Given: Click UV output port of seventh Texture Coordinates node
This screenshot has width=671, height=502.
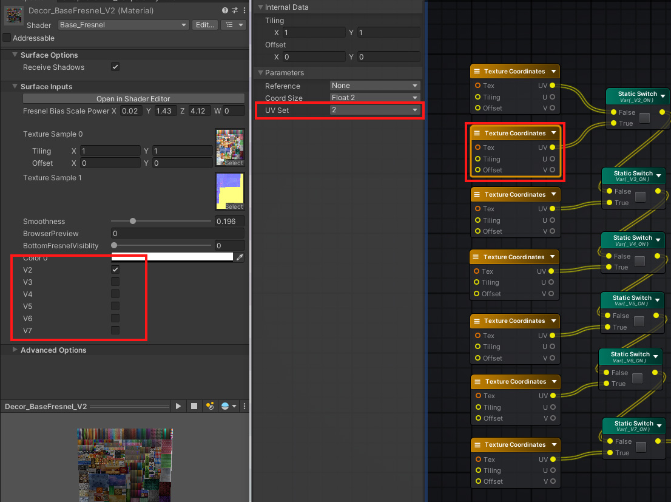Looking at the screenshot, I should tap(553, 459).
